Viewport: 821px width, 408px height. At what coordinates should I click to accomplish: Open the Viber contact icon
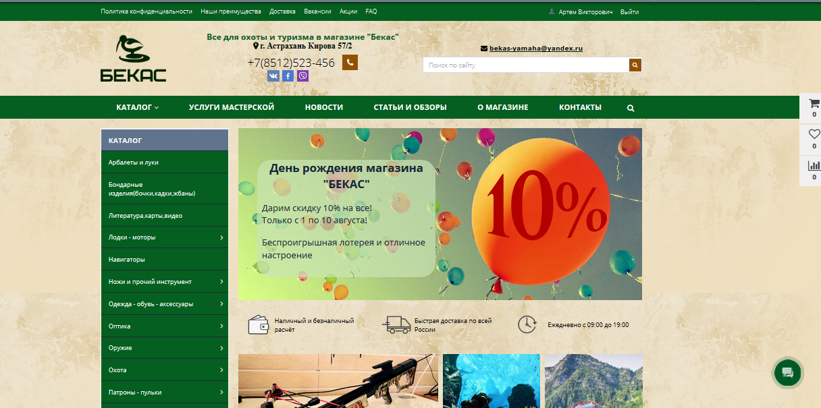click(302, 76)
